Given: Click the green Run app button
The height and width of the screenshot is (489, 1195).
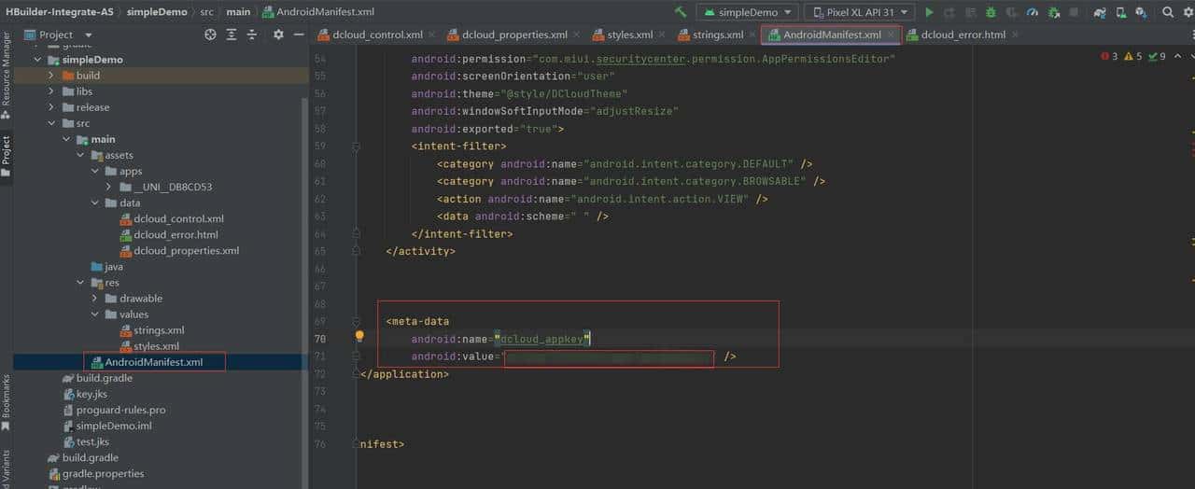Looking at the screenshot, I should point(928,12).
